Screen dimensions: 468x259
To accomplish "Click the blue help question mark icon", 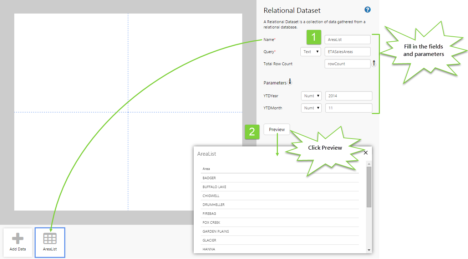I will (367, 10).
